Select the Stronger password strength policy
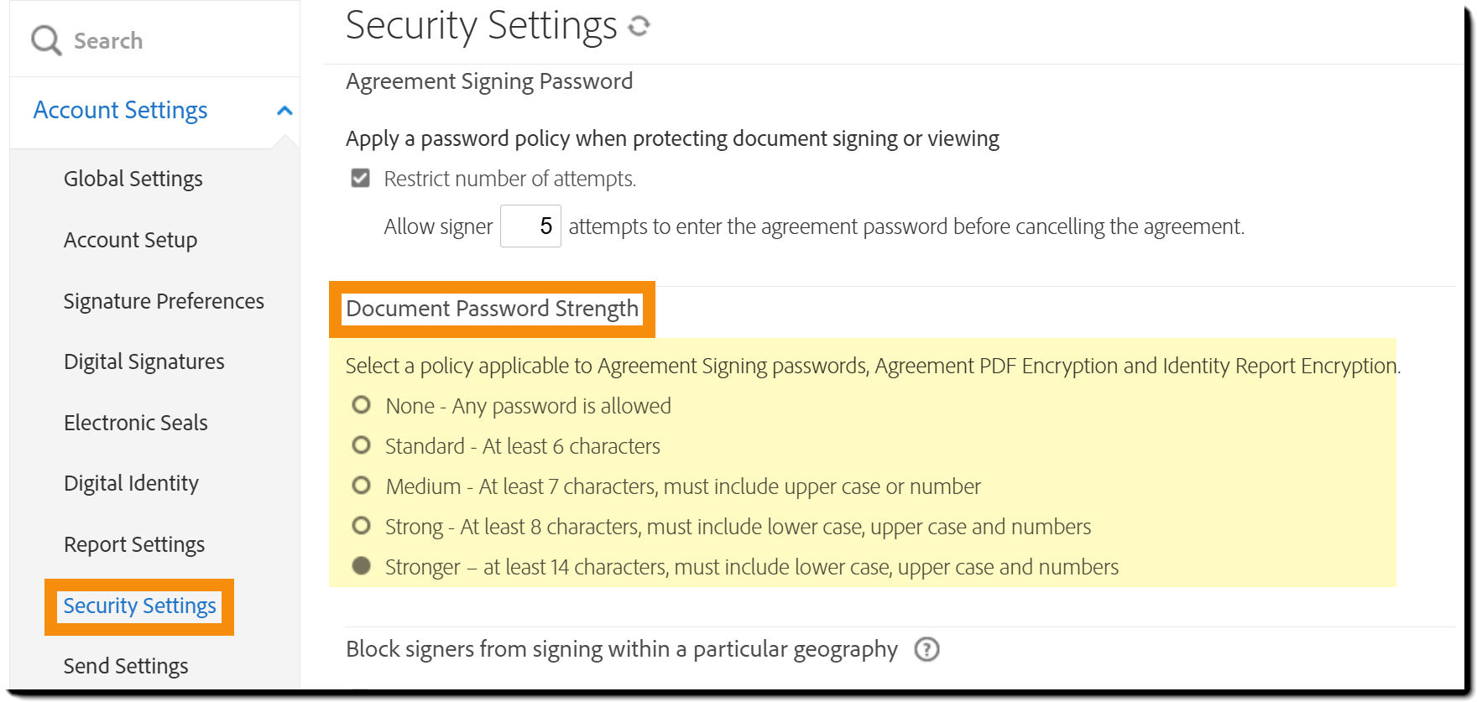 361,566
